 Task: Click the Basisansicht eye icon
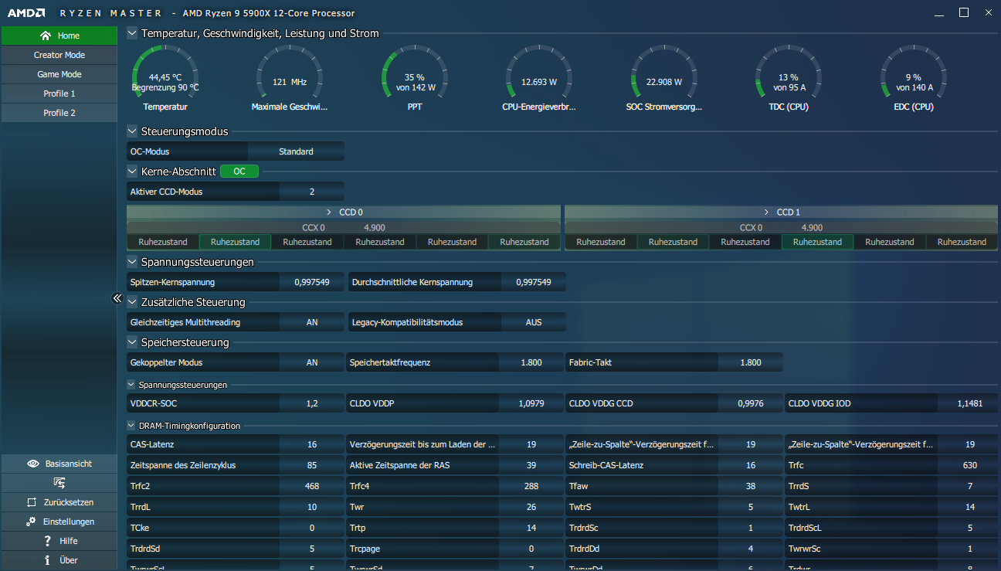pos(33,464)
